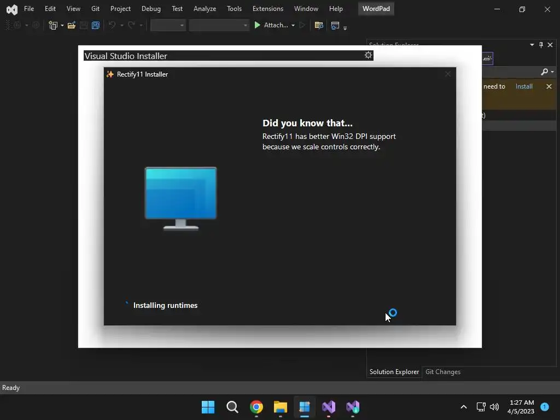Click the Save All toolbar icon

pyautogui.click(x=95, y=25)
